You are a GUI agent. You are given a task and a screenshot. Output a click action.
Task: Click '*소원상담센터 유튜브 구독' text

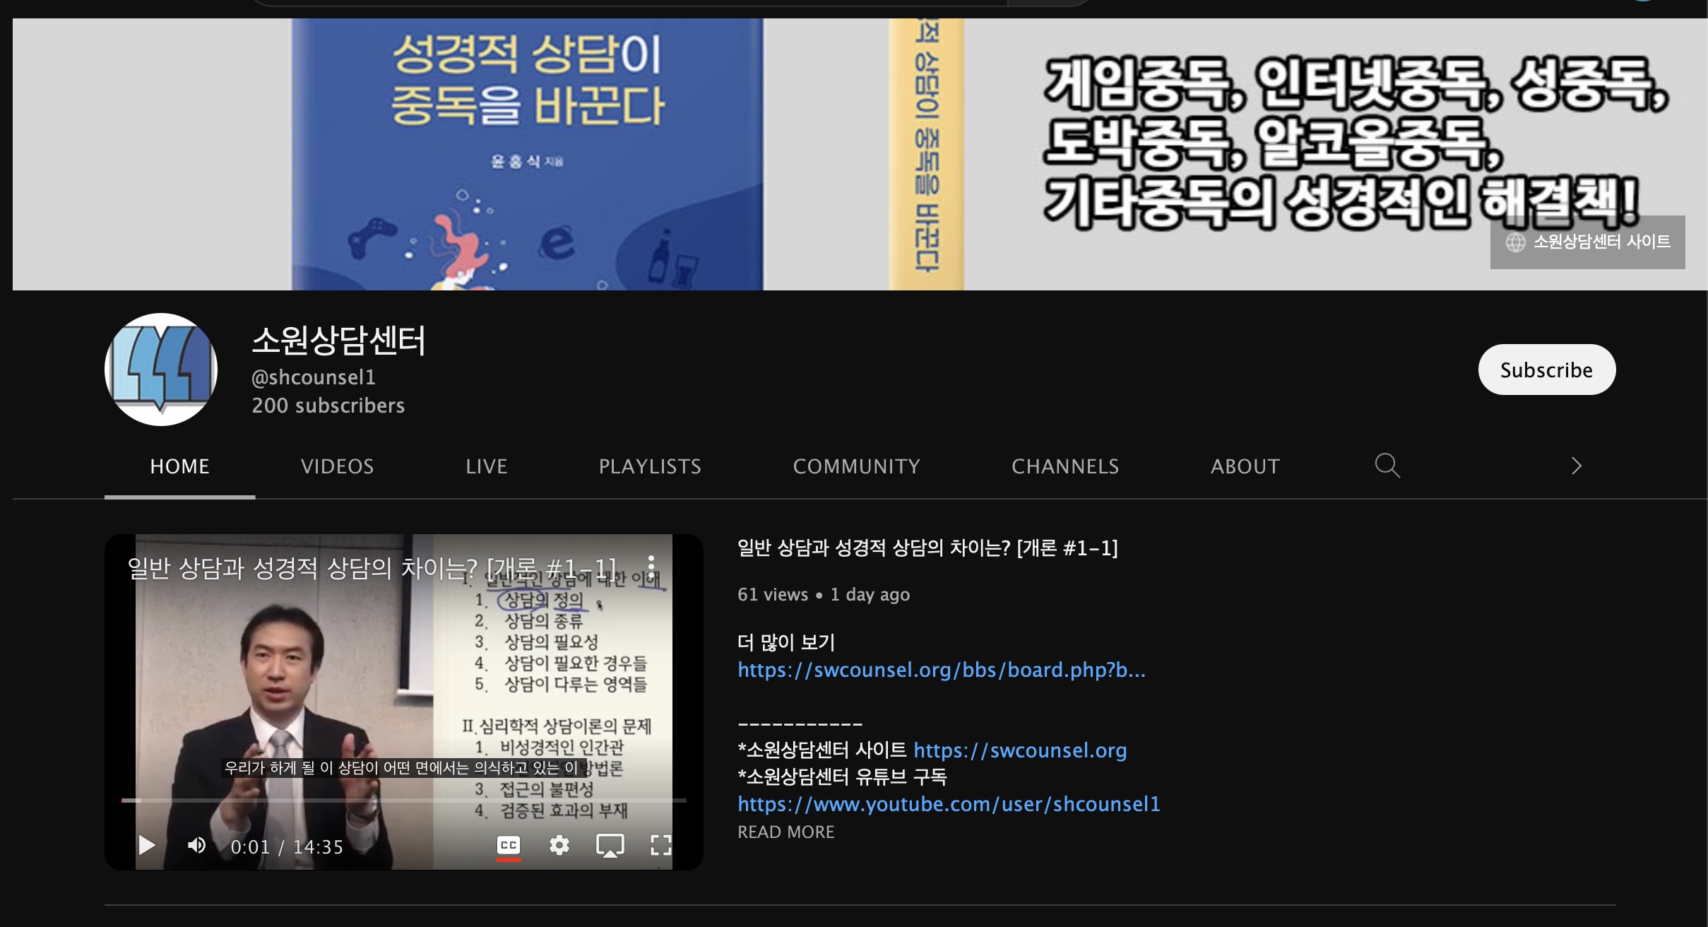pyautogui.click(x=842, y=777)
